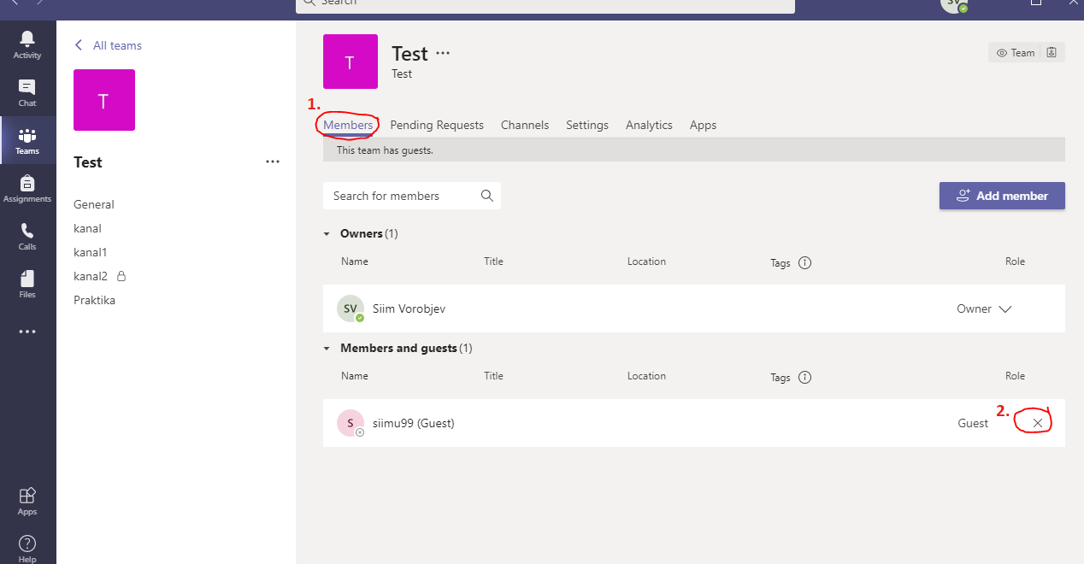Click the Add member button
This screenshot has width=1084, height=564.
1002,196
